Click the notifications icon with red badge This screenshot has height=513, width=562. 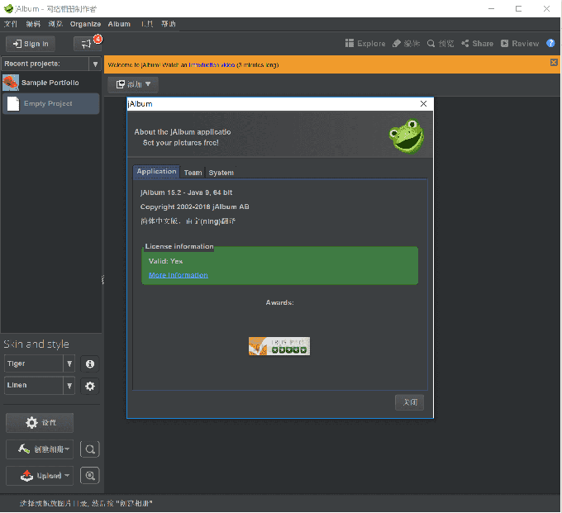(87, 43)
